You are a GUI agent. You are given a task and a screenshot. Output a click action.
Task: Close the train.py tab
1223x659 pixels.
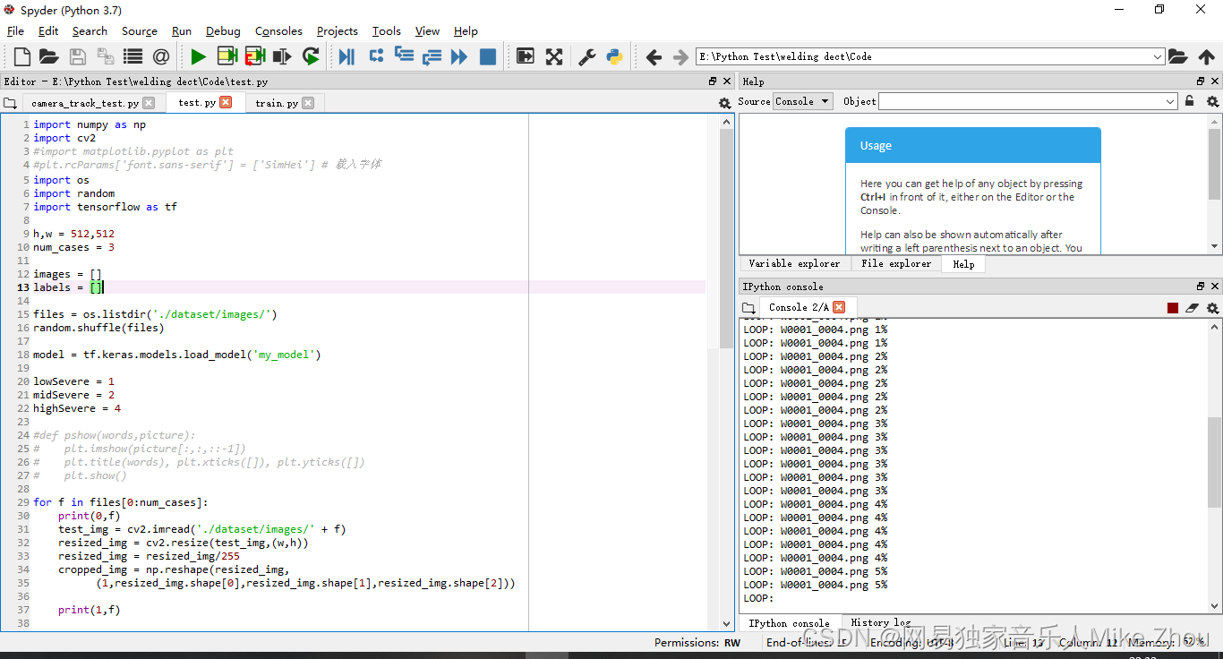coord(308,103)
